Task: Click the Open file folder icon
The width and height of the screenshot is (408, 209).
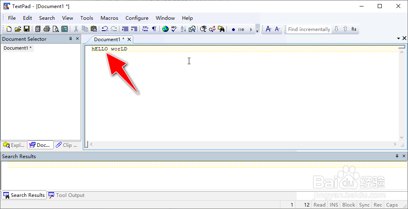Action: tap(18, 29)
